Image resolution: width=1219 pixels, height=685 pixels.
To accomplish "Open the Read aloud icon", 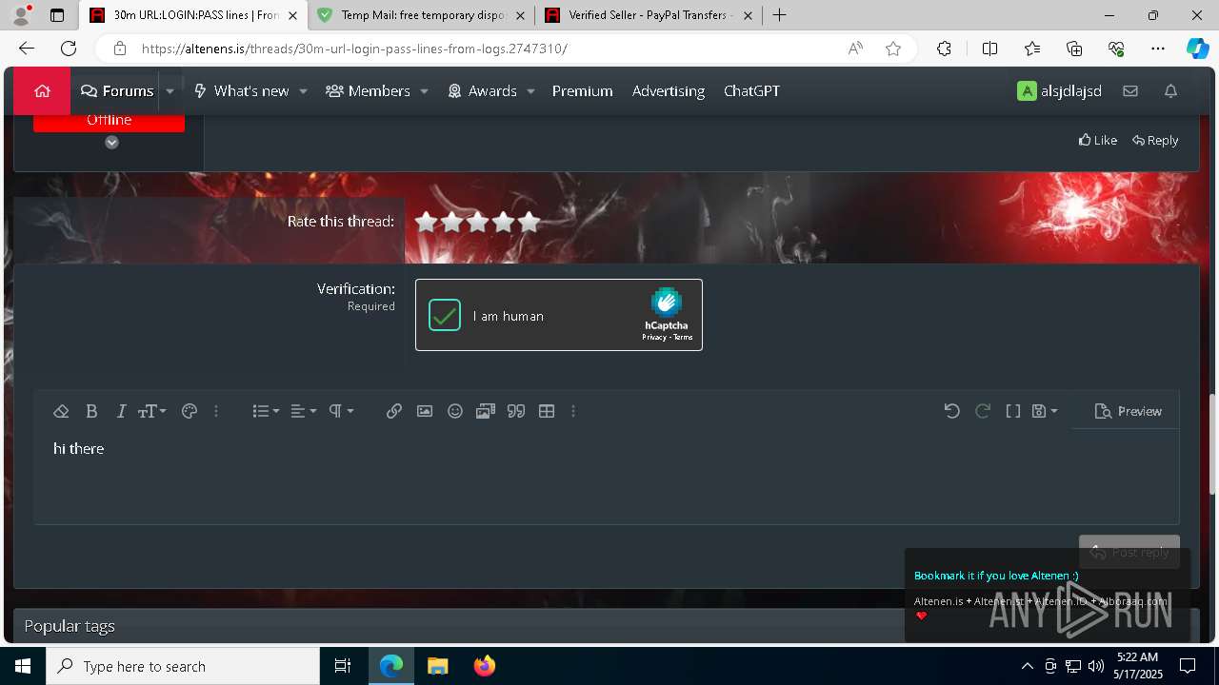I will [x=855, y=49].
